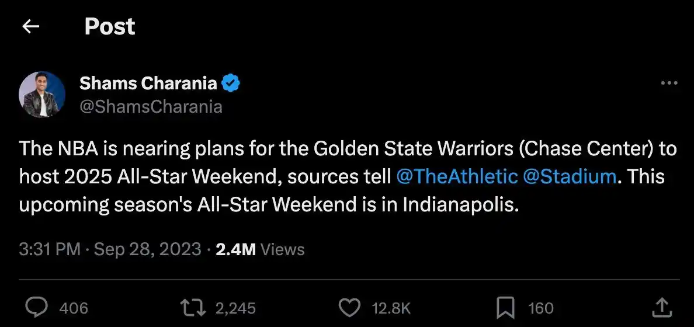
Task: Click the Shams Charania display name
Action: pos(148,84)
